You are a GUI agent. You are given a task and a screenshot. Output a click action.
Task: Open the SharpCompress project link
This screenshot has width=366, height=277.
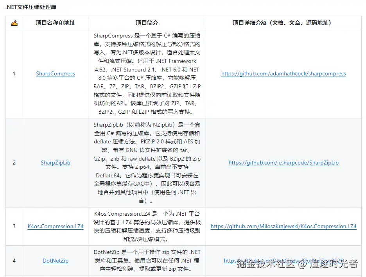56,74
